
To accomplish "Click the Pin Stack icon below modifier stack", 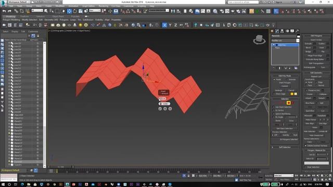I will [x=274, y=68].
